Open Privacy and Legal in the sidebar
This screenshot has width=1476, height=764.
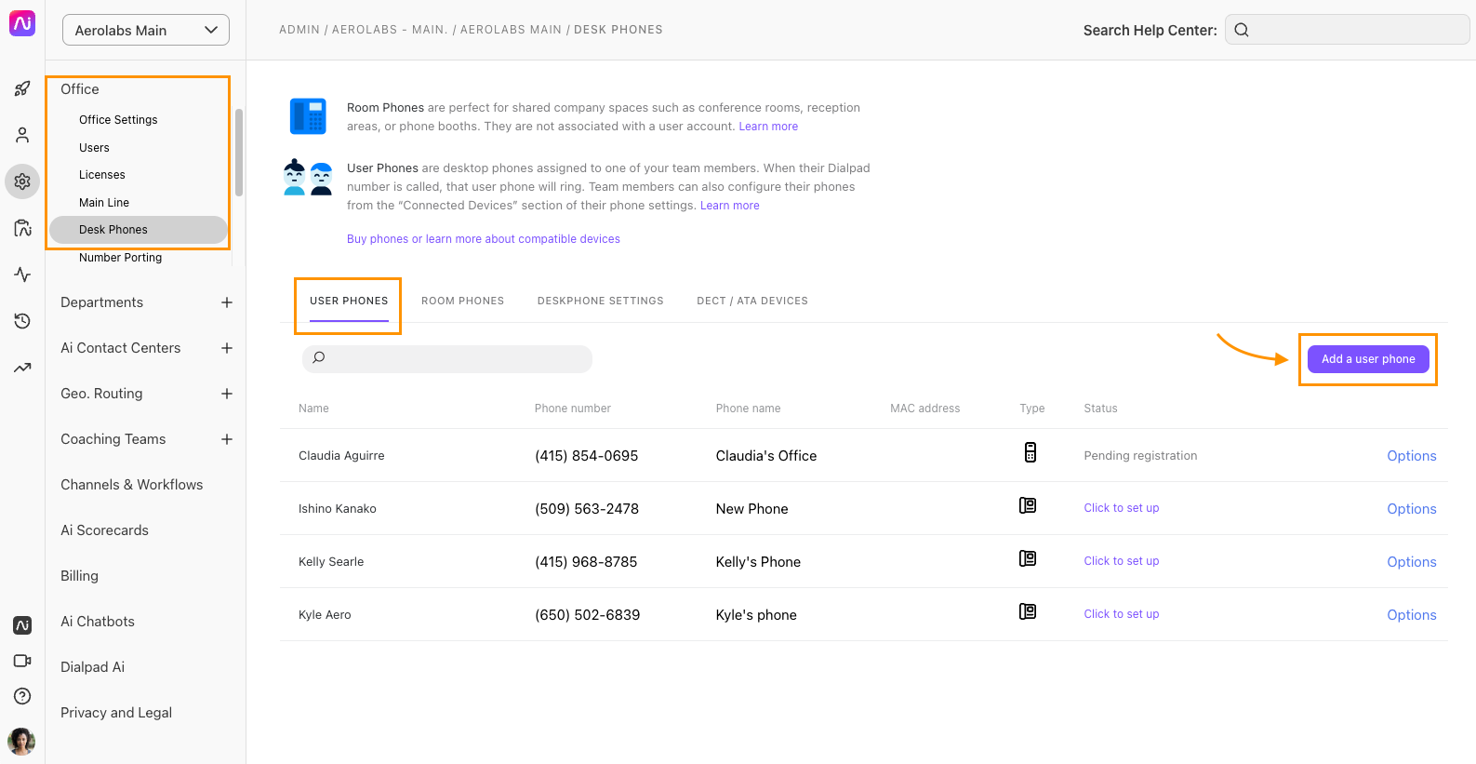click(116, 713)
